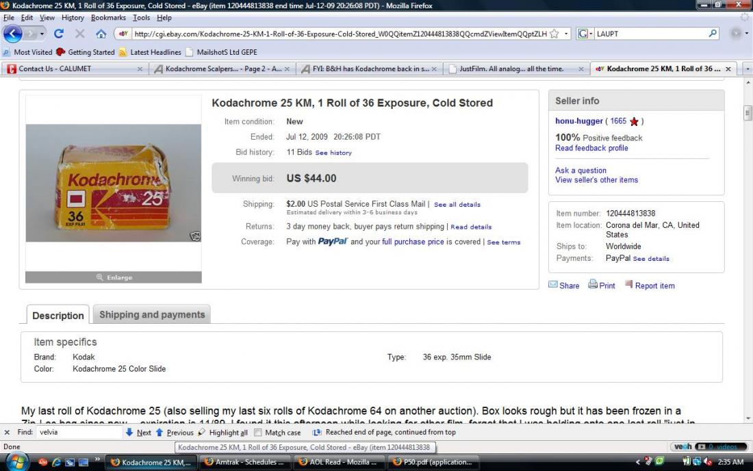
Task: Switch to the Kodachrome Scalpers tab
Action: [222, 68]
